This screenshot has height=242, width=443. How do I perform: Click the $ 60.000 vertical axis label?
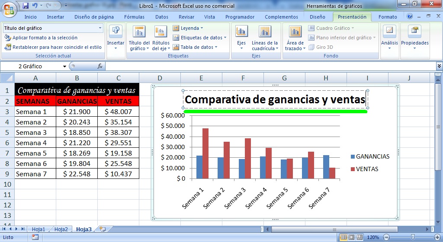tap(173, 115)
